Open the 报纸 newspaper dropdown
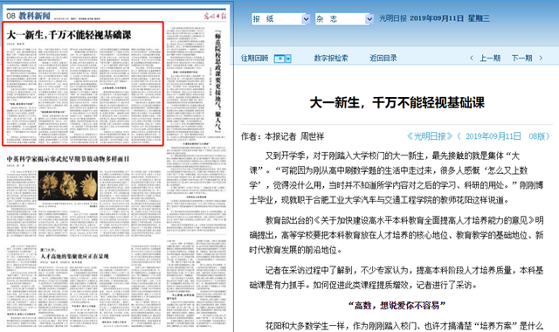559x332 pixels. (x=280, y=19)
